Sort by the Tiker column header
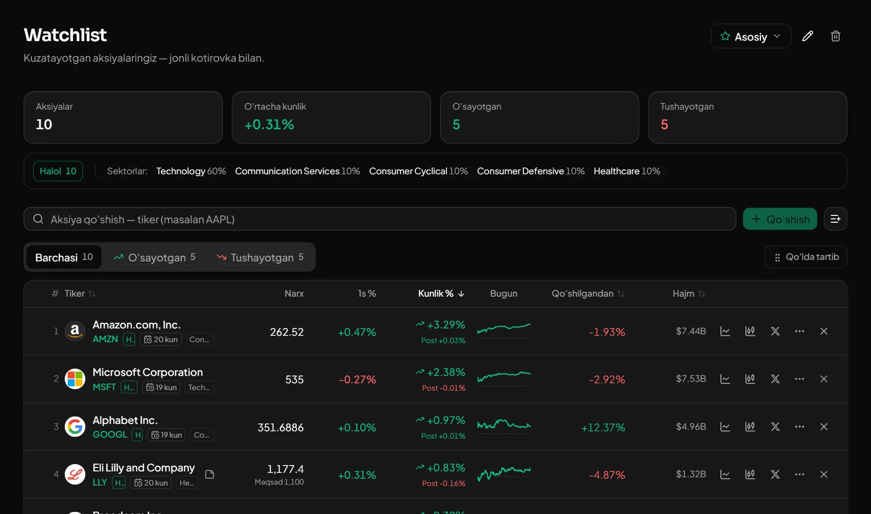 coord(80,294)
